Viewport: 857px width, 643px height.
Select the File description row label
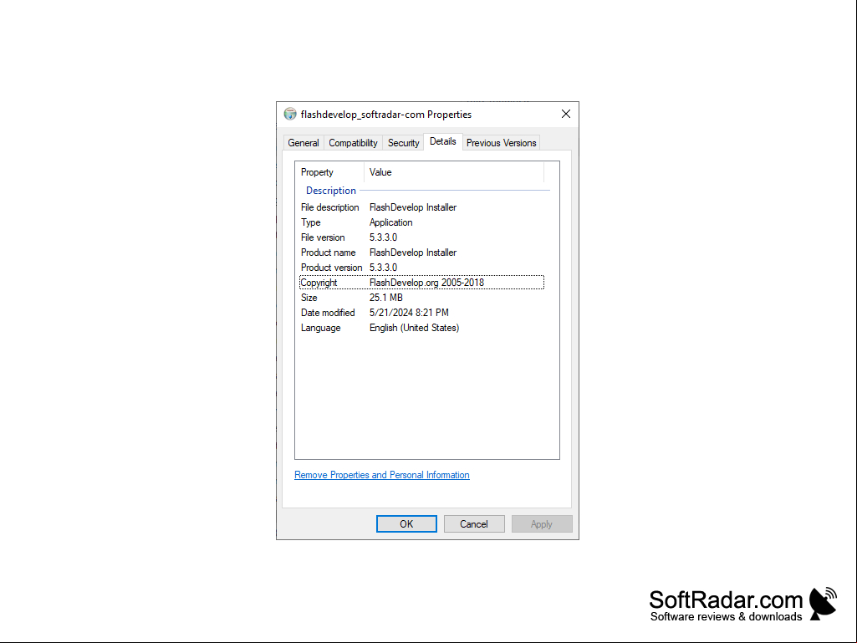tap(329, 207)
